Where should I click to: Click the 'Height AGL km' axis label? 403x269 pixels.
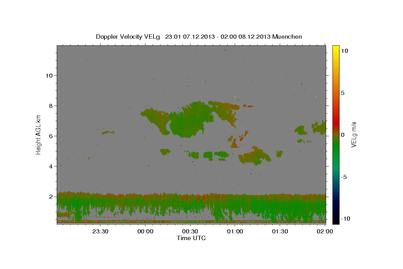[x=39, y=134]
